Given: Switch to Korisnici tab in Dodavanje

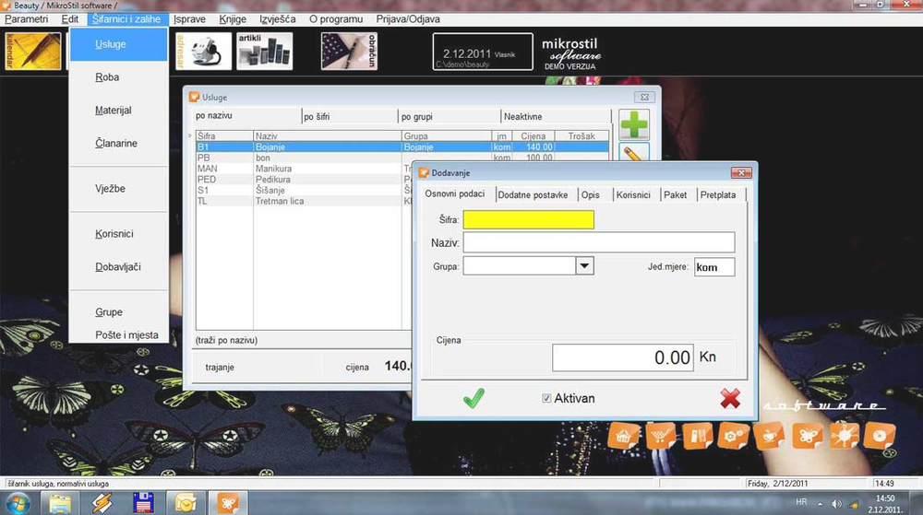Looking at the screenshot, I should tap(633, 195).
